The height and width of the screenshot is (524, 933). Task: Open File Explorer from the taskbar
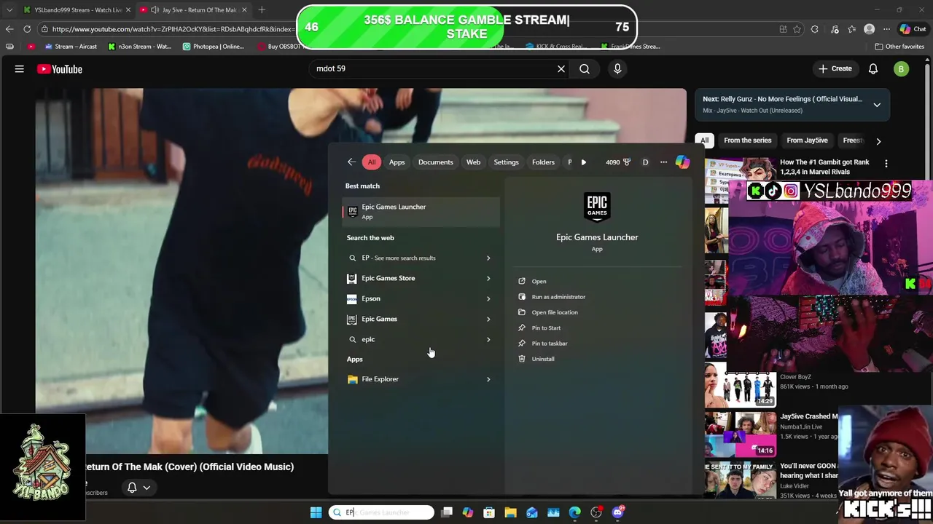[510, 512]
